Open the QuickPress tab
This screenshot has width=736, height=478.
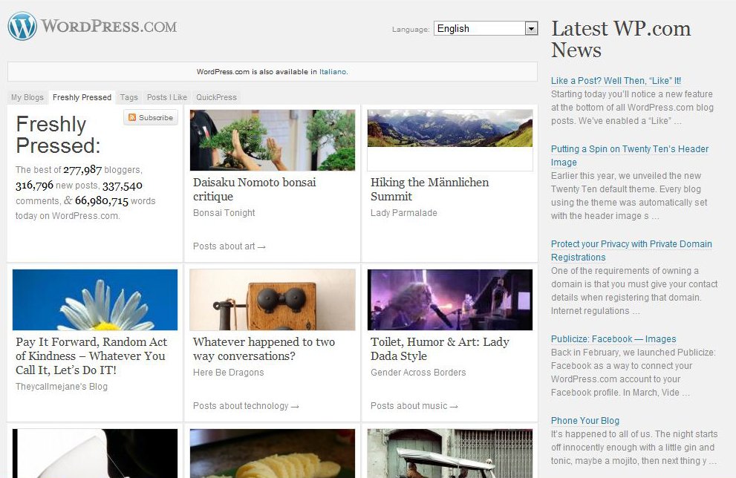tap(216, 97)
